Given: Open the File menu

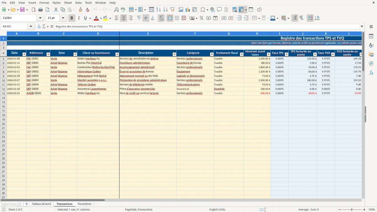Looking at the screenshot, I should coord(4,3).
